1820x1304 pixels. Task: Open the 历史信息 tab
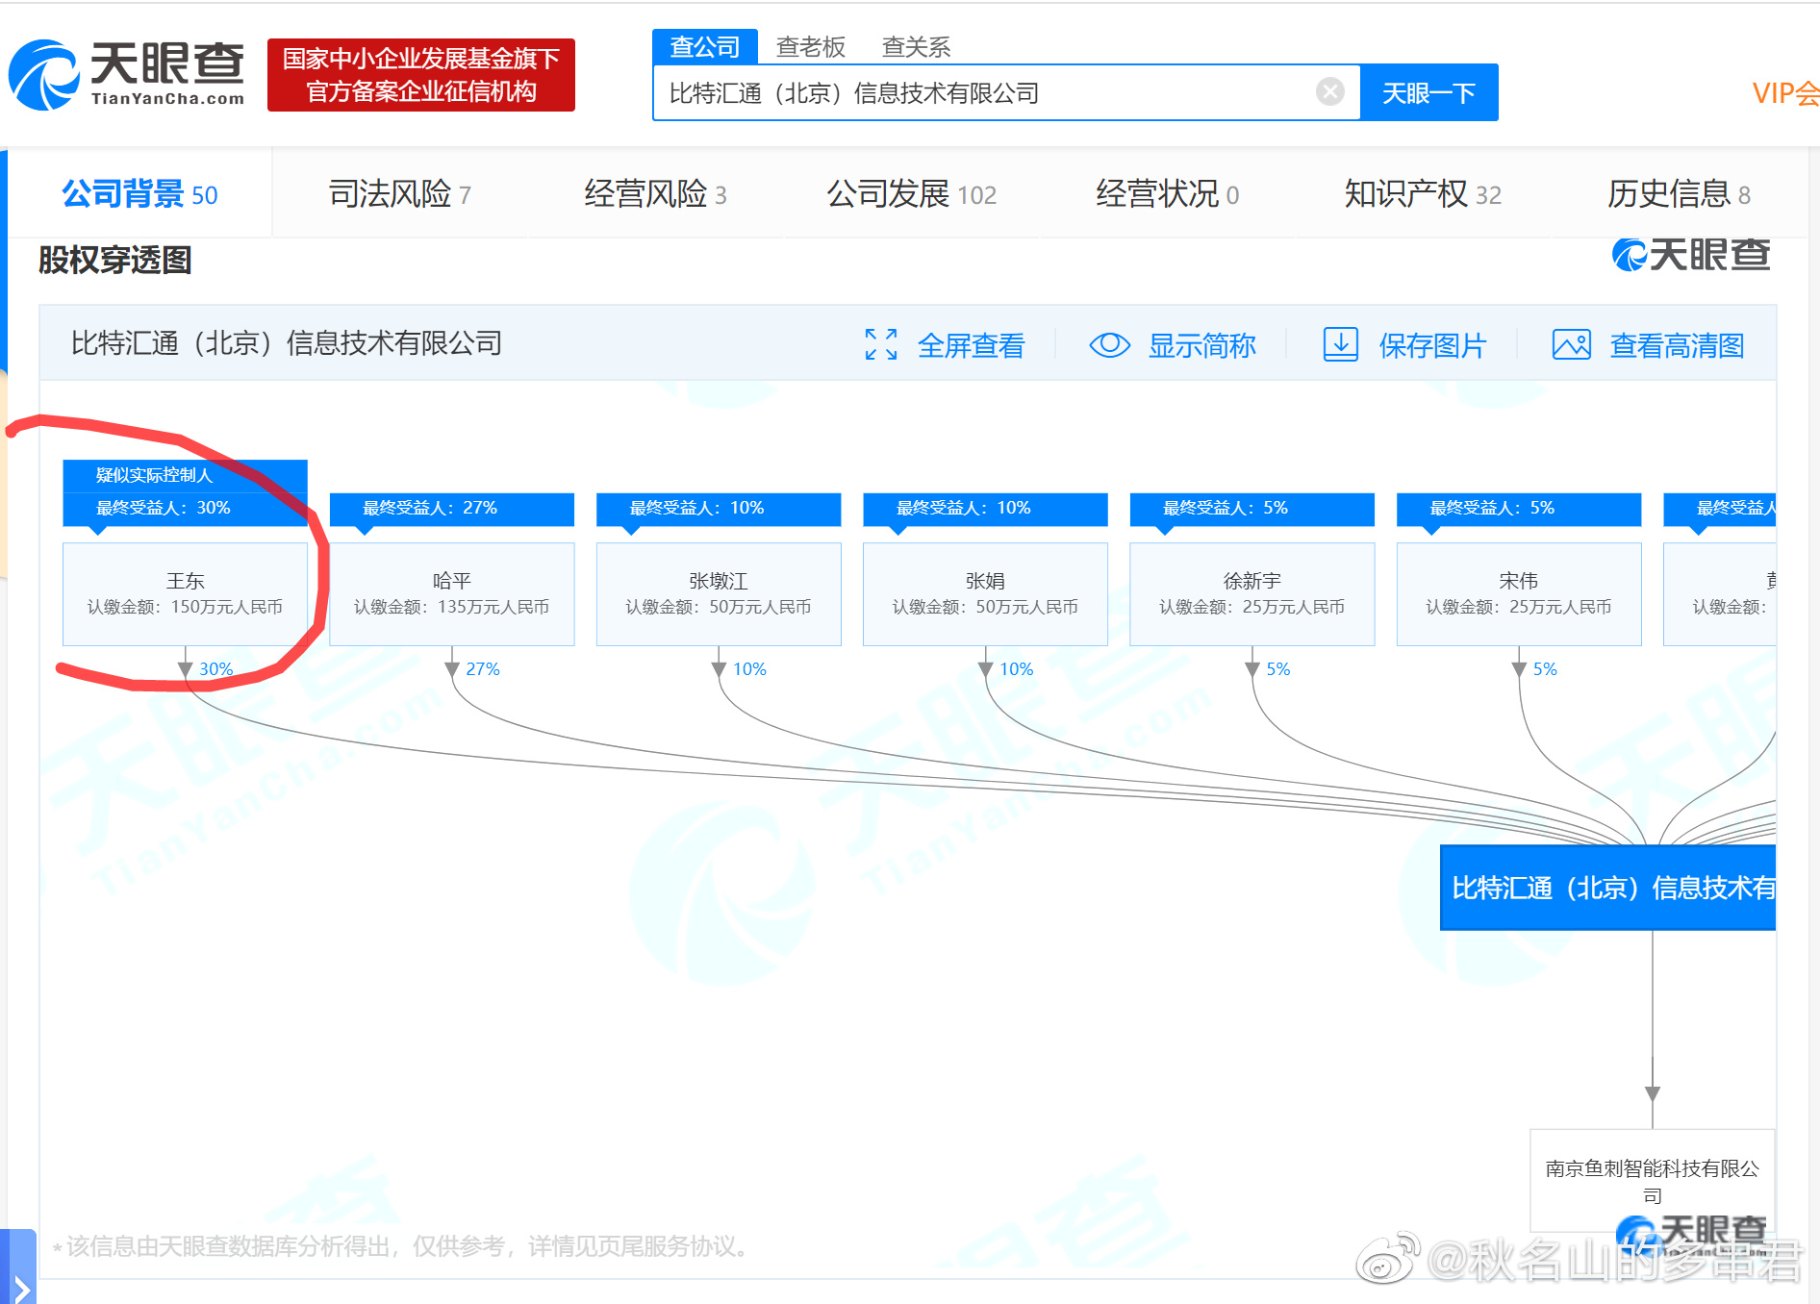click(1679, 194)
